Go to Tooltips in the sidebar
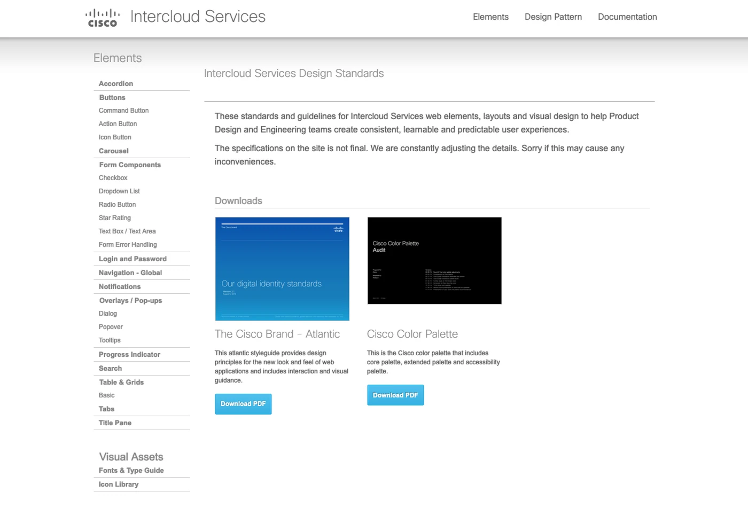The image size is (748, 523). (x=110, y=340)
